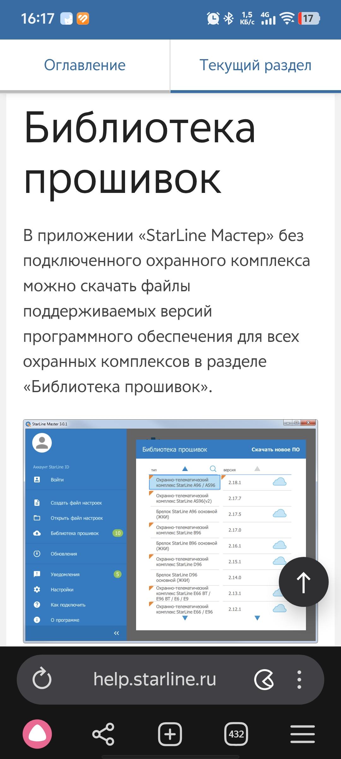This screenshot has height=759, width=341.
Task: Tap the cloud download icon for version 2.18.1
Action: pyautogui.click(x=279, y=482)
